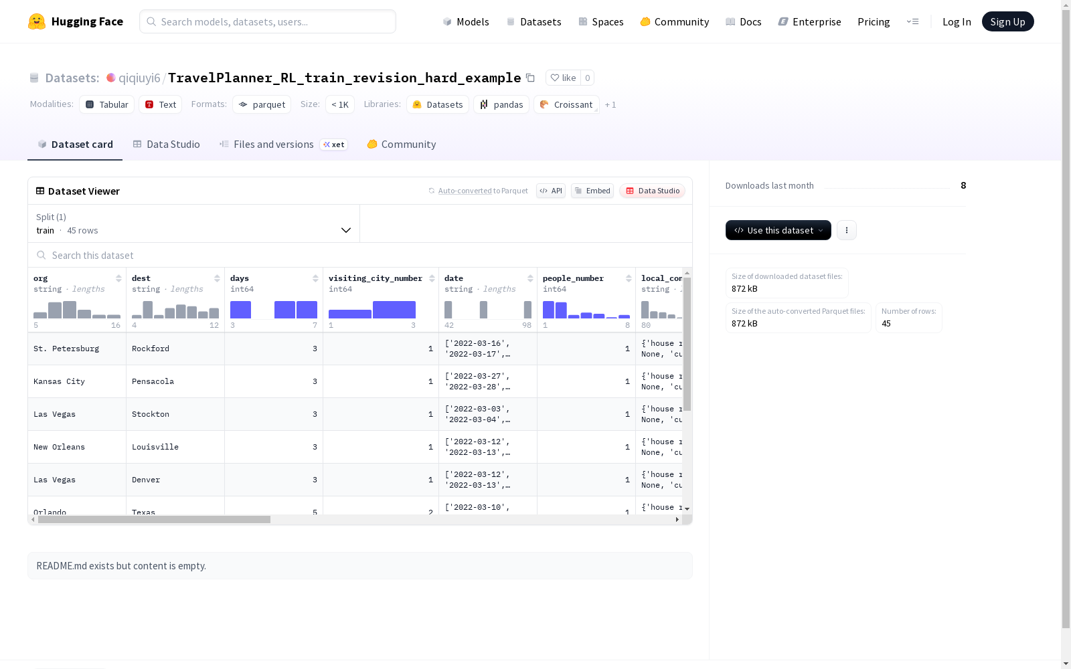Click the '2022-03-27' date cell
This screenshot has height=669, width=1071.
[x=488, y=381]
